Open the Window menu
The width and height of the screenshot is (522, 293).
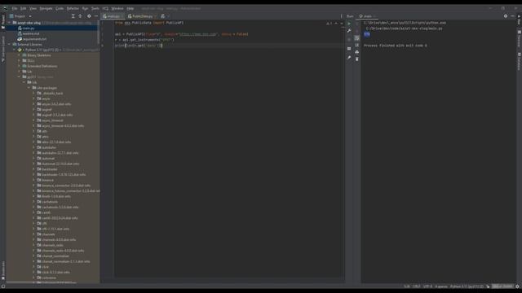coord(117,8)
